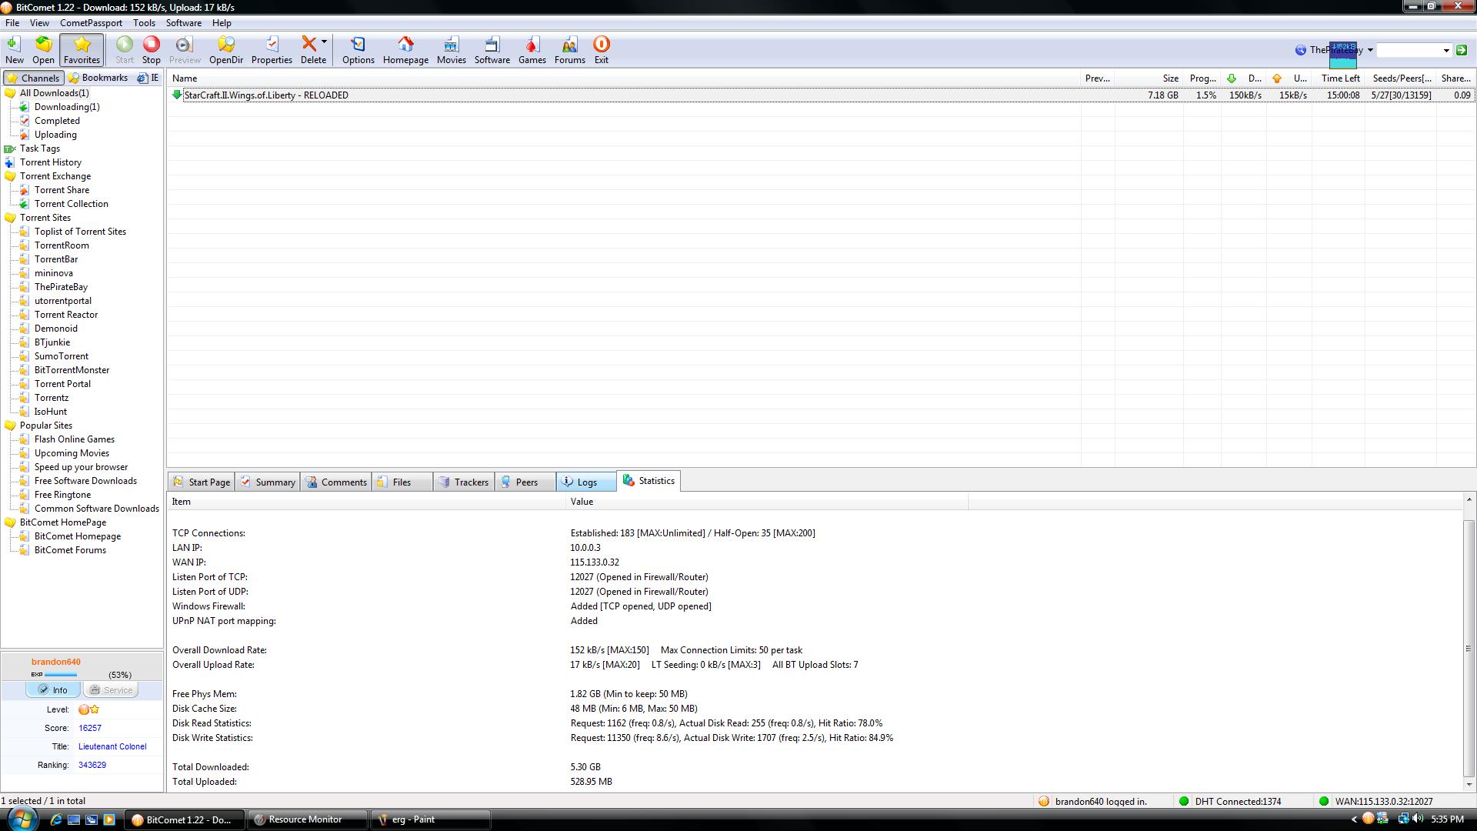This screenshot has width=1477, height=831.
Task: Click the green search go button
Action: coord(1462,50)
